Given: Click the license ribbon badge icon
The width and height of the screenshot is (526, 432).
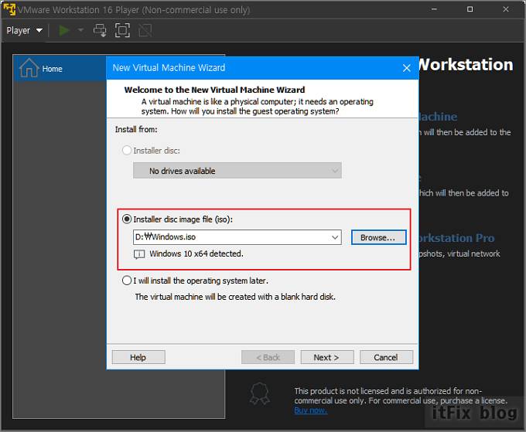Looking at the screenshot, I should point(260,394).
